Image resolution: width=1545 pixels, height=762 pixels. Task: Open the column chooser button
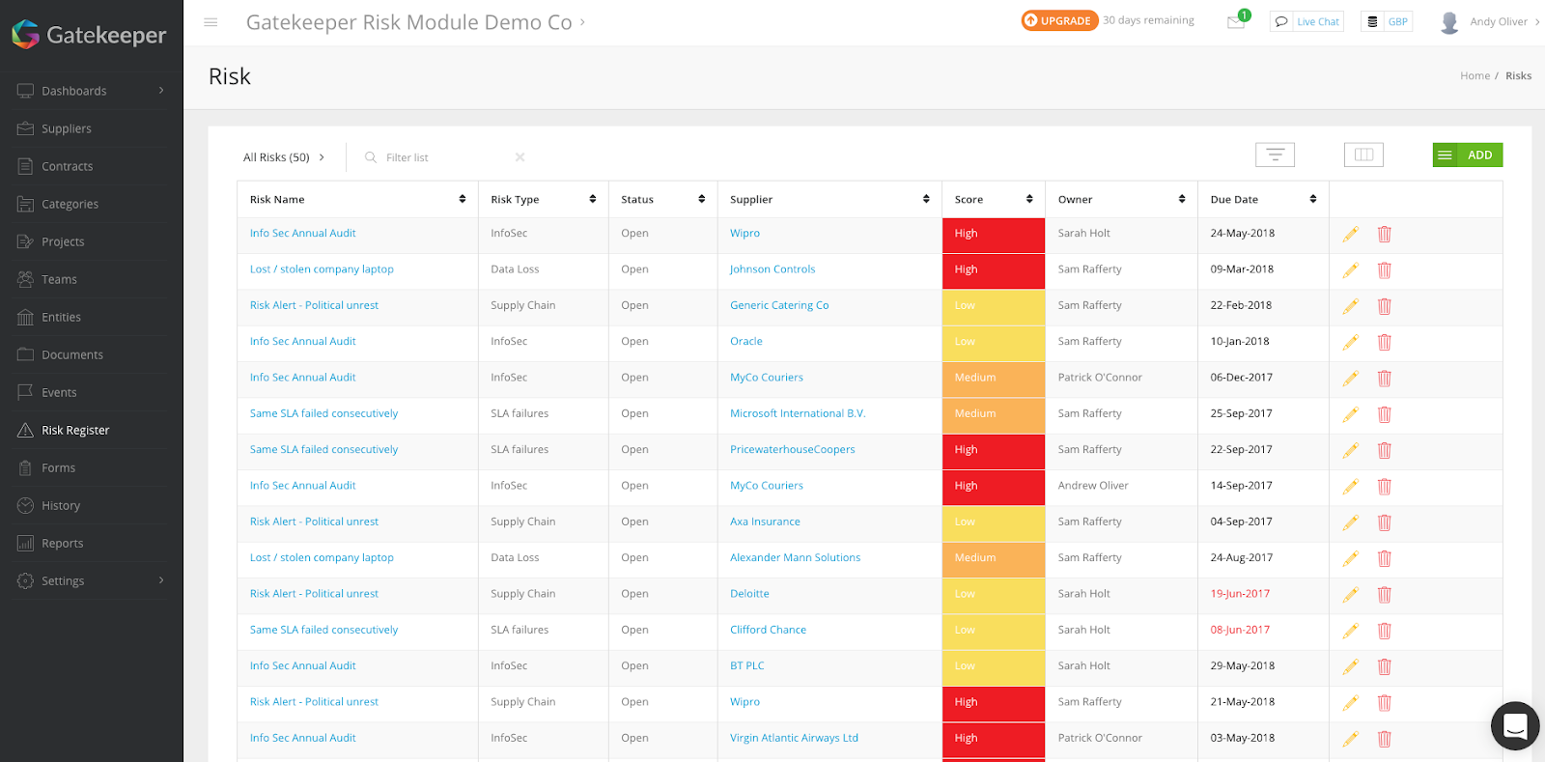(1363, 155)
